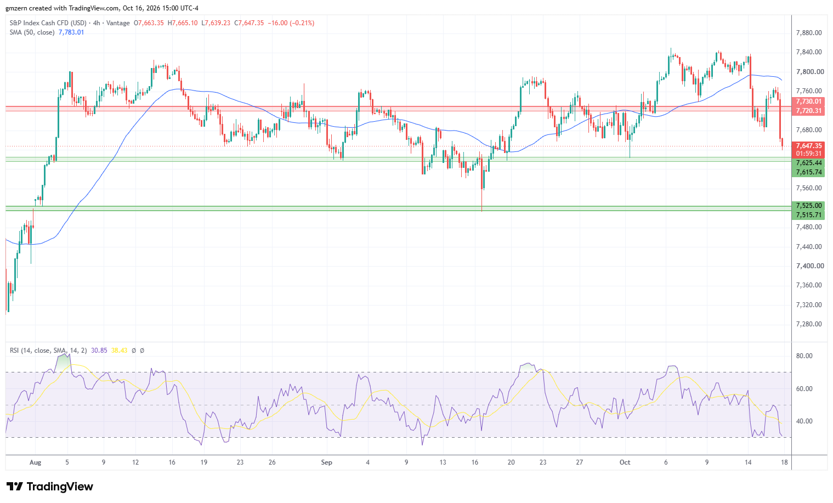The height and width of the screenshot is (503, 833).
Task: Click the red 7,730.01 price label
Action: click(809, 101)
